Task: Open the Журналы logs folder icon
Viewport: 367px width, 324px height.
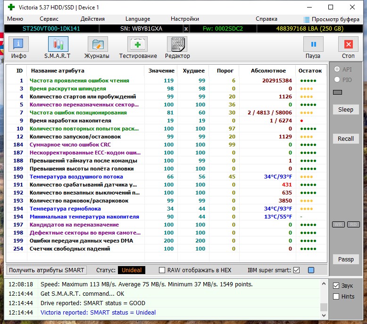Action: [98, 44]
